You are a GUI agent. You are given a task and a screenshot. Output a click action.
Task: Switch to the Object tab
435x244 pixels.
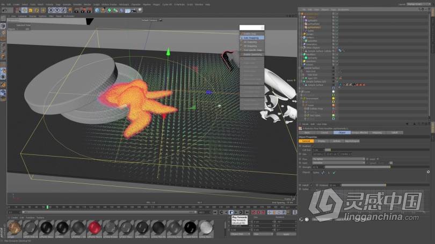coord(342,132)
